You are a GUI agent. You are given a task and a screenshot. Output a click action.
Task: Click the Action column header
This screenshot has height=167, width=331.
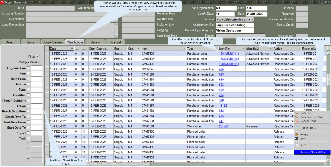point(287,49)
